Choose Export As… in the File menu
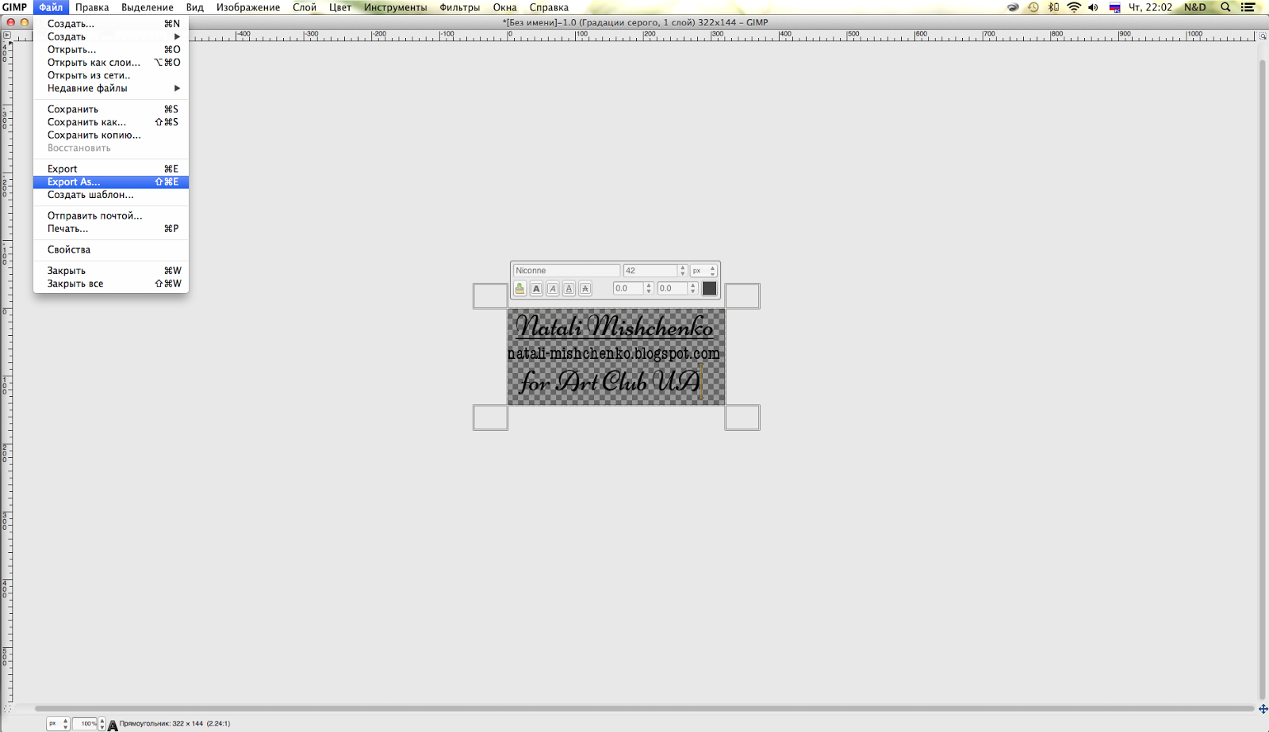Viewport: 1269px width, 732px height. pyautogui.click(x=111, y=181)
